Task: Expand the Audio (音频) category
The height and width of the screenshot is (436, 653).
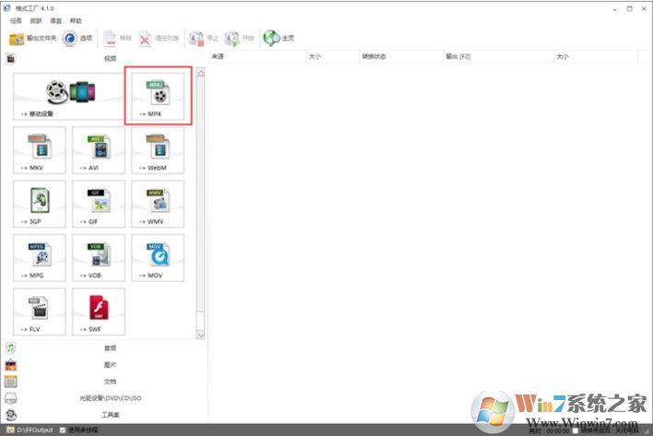Action: (x=110, y=348)
